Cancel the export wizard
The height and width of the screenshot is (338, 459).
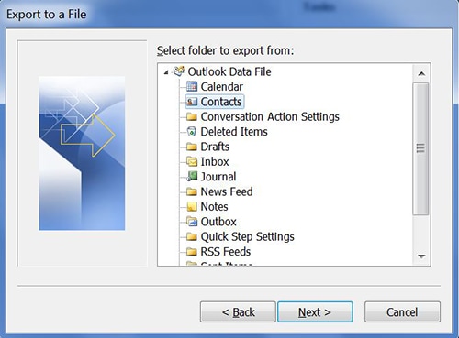click(402, 312)
